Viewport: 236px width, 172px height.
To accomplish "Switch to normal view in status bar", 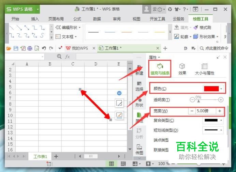I will point(112,164).
